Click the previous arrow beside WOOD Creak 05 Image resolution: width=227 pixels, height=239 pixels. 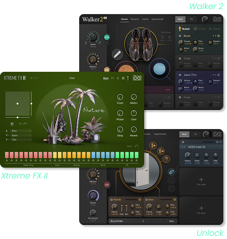click(182, 147)
